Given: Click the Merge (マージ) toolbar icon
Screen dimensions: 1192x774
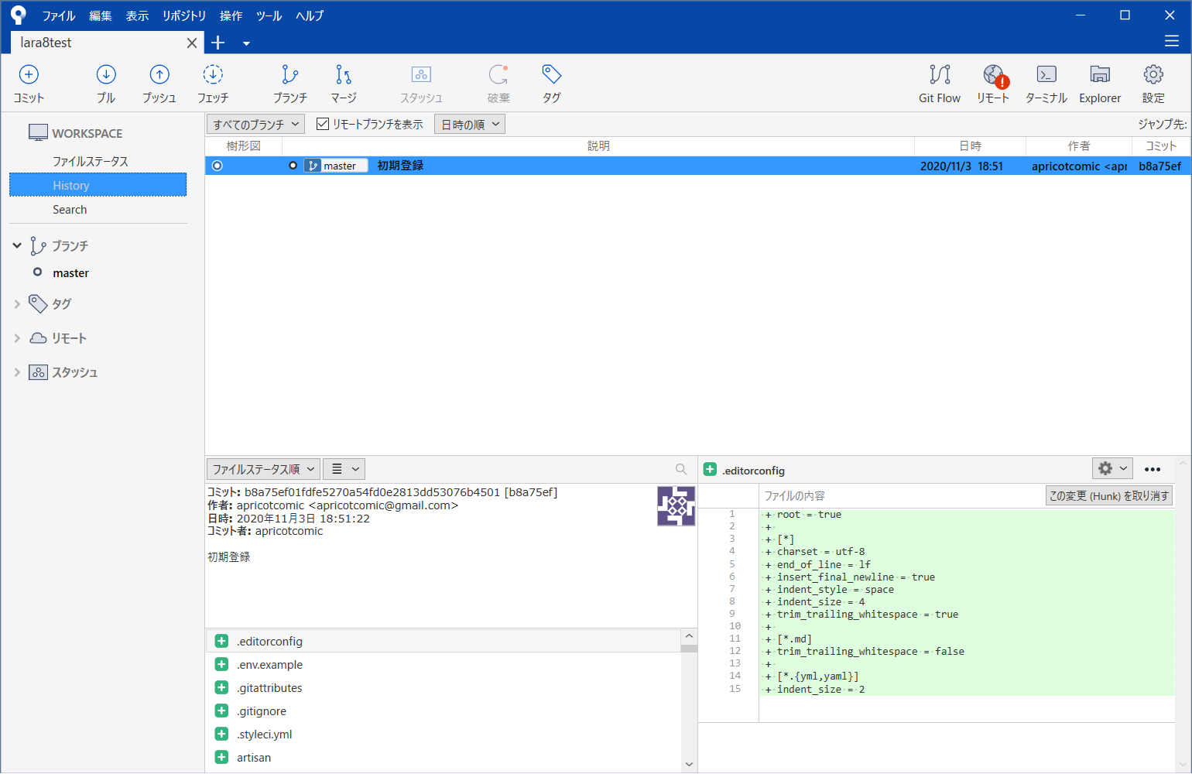Looking at the screenshot, I should coord(344,74).
